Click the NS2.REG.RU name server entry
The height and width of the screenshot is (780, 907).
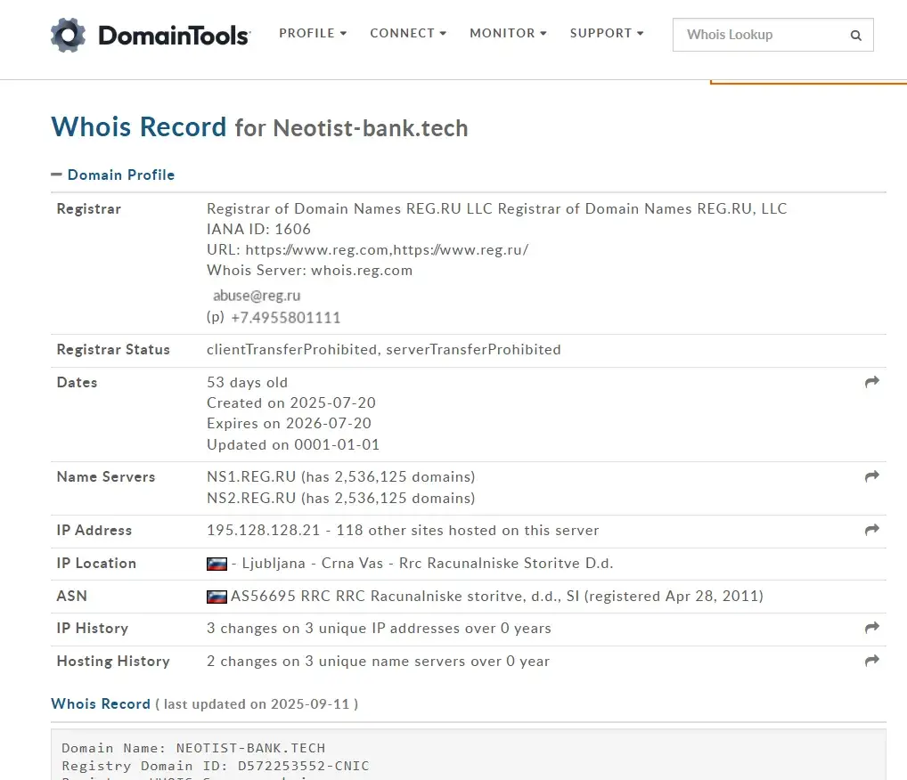(340, 498)
